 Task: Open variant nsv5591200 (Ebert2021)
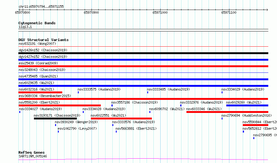[x=39, y=102]
